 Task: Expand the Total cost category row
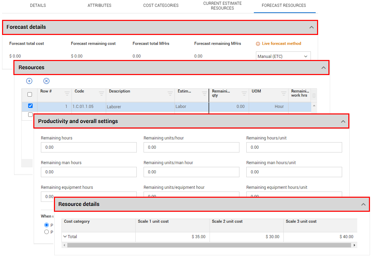click(65, 236)
